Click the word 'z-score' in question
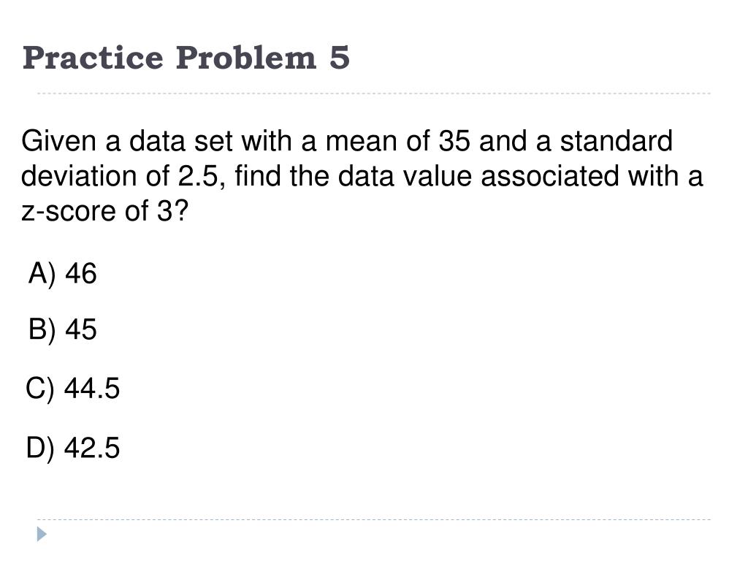Image resolution: width=748 pixels, height=561 pixels. (69, 211)
